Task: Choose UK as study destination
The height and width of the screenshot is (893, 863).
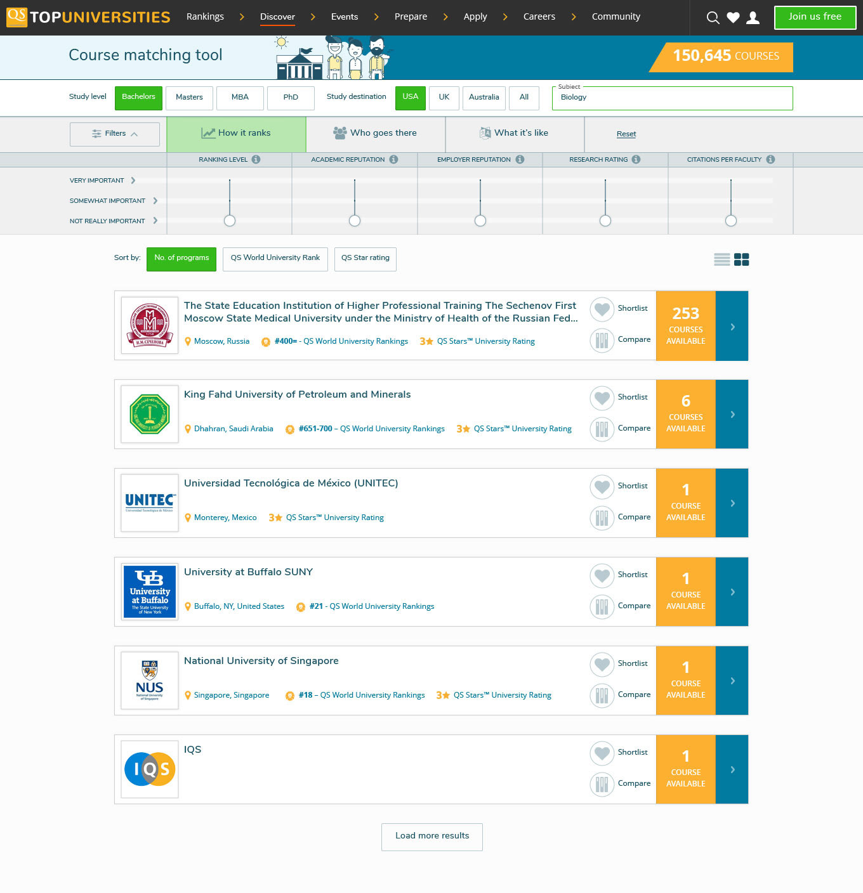Action: click(x=444, y=98)
